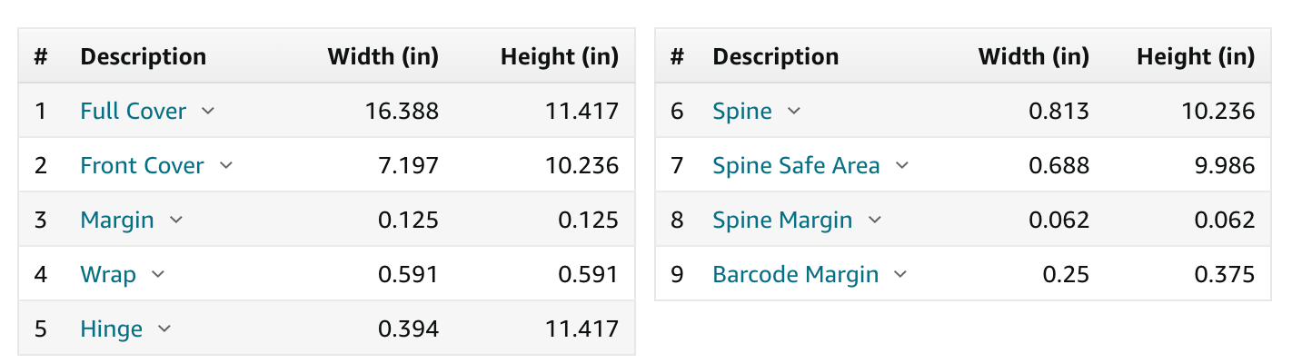This screenshot has width=1292, height=363.
Task: Expand the Margin chevron arrow
Action: click(176, 220)
